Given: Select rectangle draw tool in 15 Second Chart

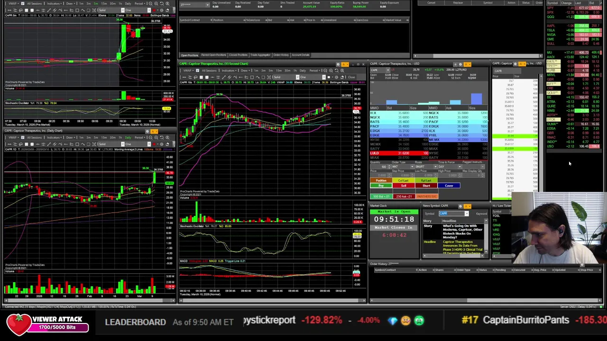Looking at the screenshot, I should point(252,77).
